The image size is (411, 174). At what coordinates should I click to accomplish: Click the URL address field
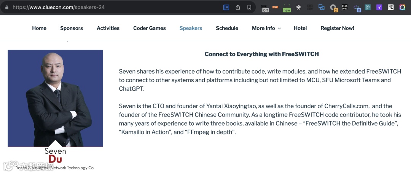pos(114,7)
